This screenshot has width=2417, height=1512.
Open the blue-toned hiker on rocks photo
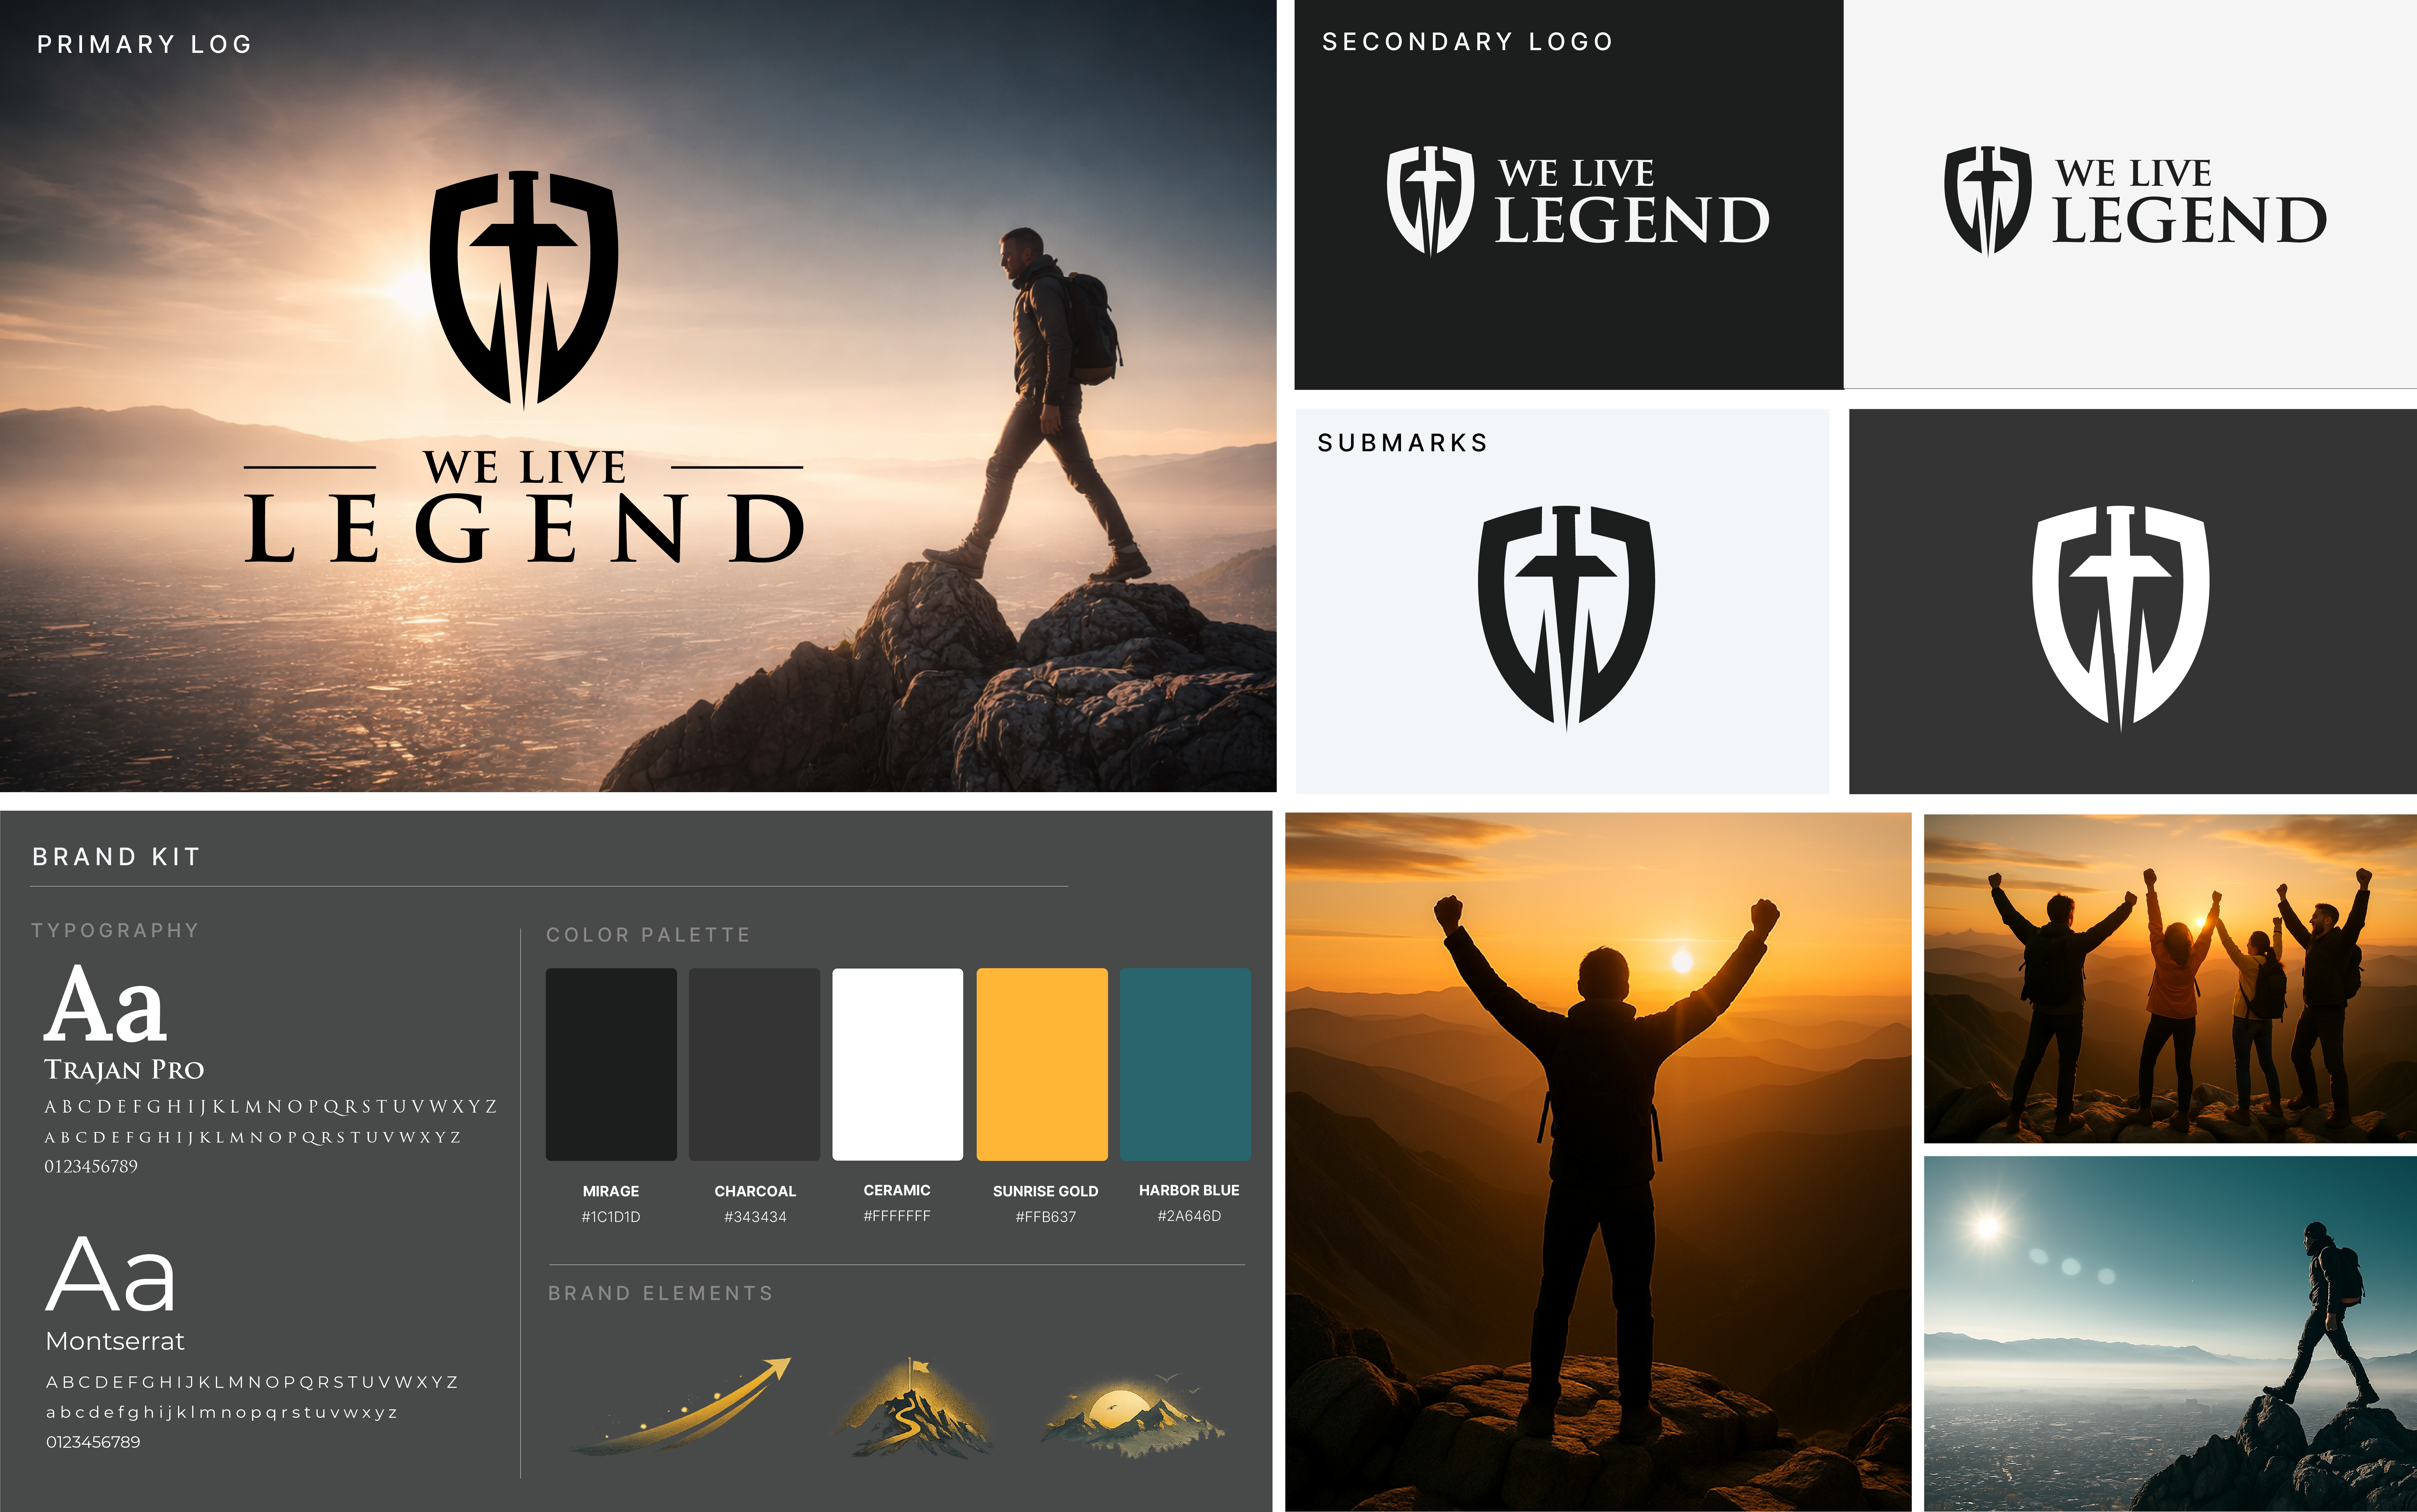pos(2170,1334)
